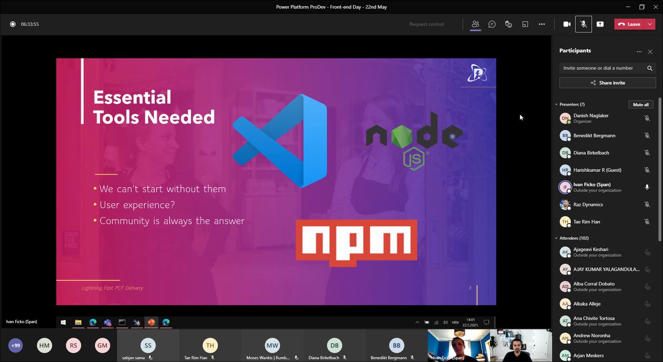Select attendee Ana Chivite Tortosa
Screen dimensions: 663x362
click(606, 321)
